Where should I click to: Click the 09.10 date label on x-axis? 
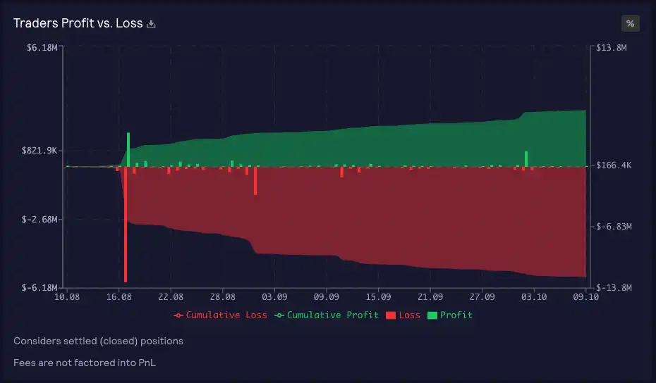coord(585,297)
